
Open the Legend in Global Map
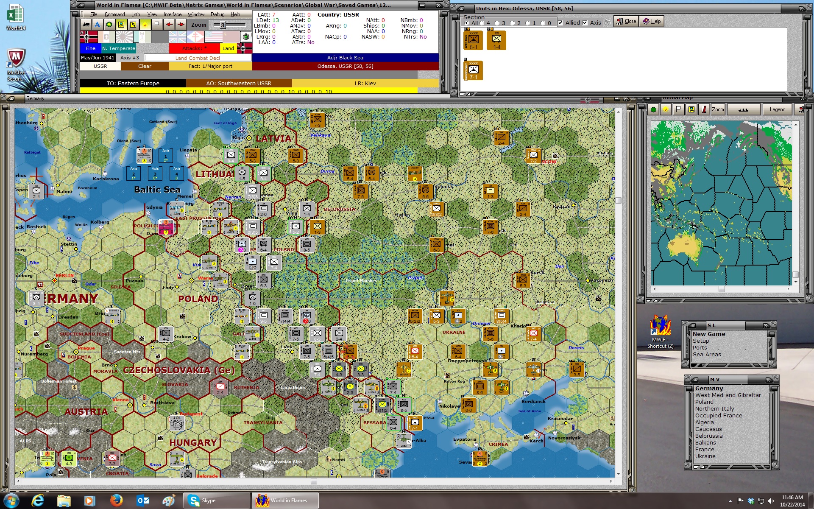pyautogui.click(x=777, y=109)
